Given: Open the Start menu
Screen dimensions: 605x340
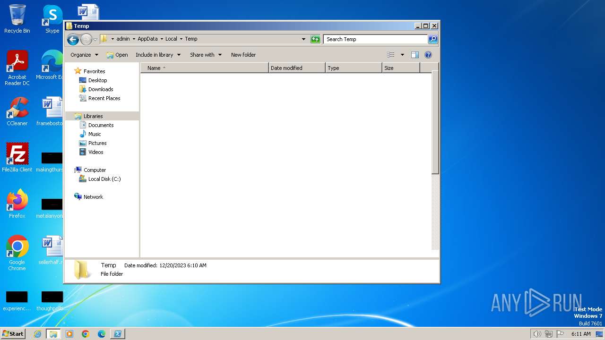Looking at the screenshot, I should coord(13,334).
